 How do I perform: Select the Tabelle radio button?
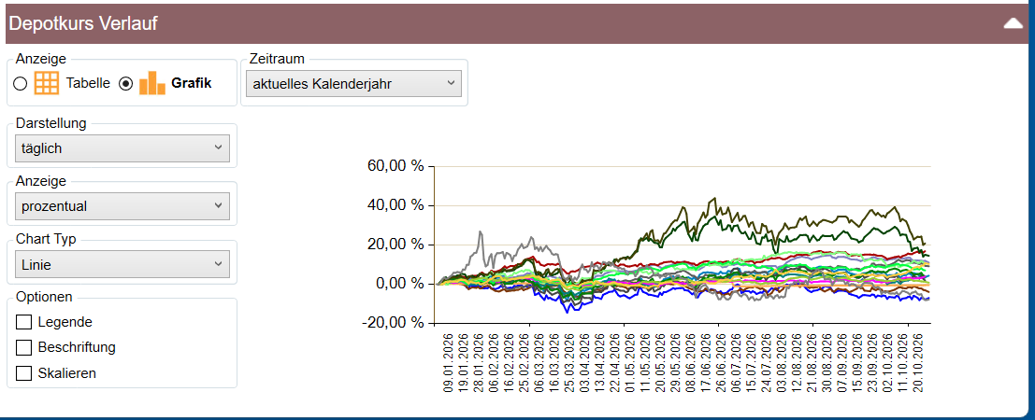pyautogui.click(x=21, y=84)
